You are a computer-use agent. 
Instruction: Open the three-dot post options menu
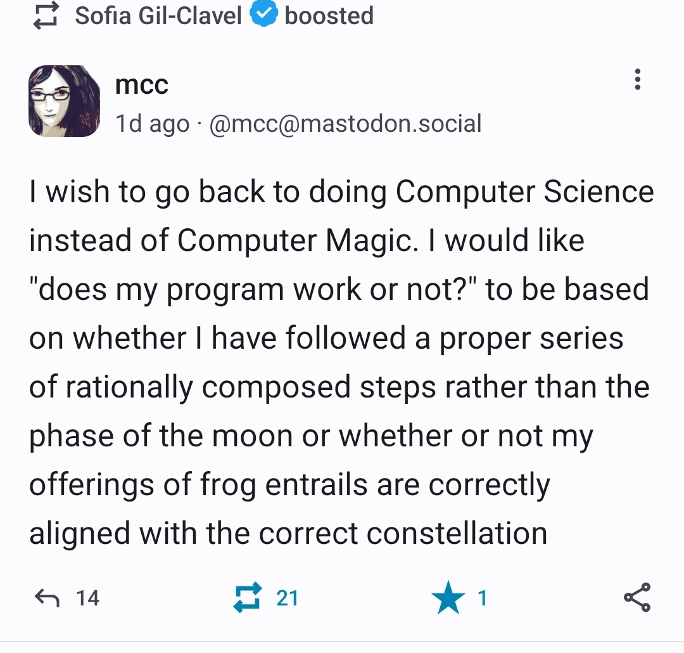point(637,79)
